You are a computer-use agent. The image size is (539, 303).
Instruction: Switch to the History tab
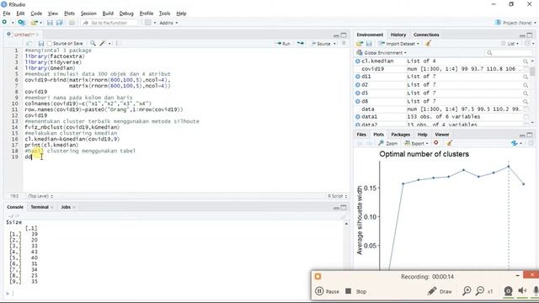(398, 35)
